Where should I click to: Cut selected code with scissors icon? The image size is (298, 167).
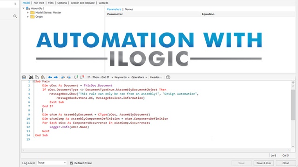click(x=31, y=77)
